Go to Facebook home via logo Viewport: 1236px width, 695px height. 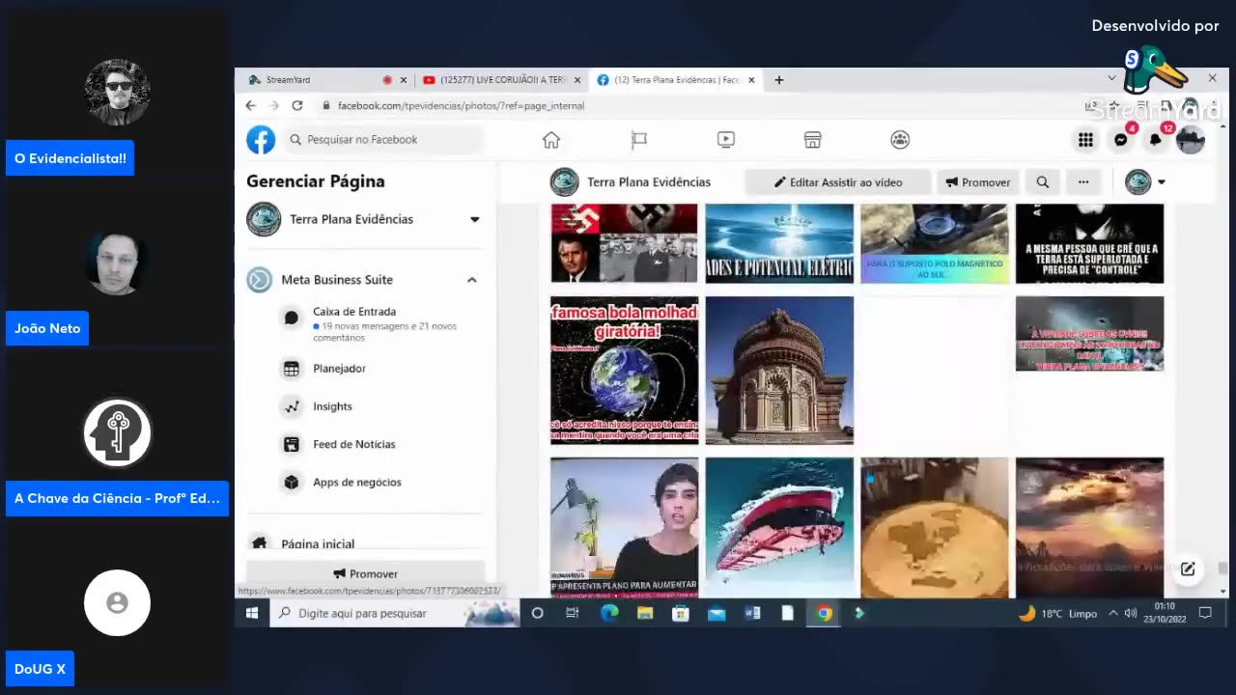pos(261,140)
